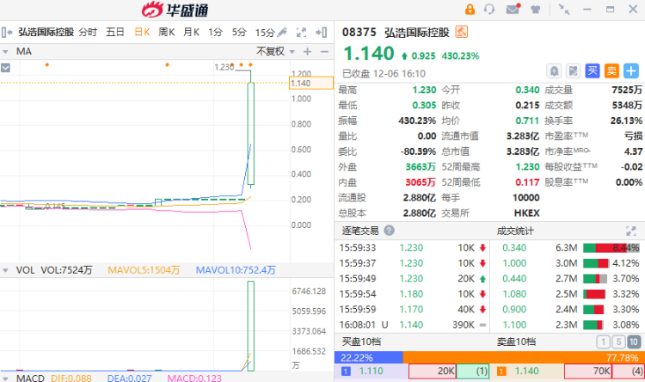Click the bid price 1.110 row

pyautogui.click(x=412, y=372)
